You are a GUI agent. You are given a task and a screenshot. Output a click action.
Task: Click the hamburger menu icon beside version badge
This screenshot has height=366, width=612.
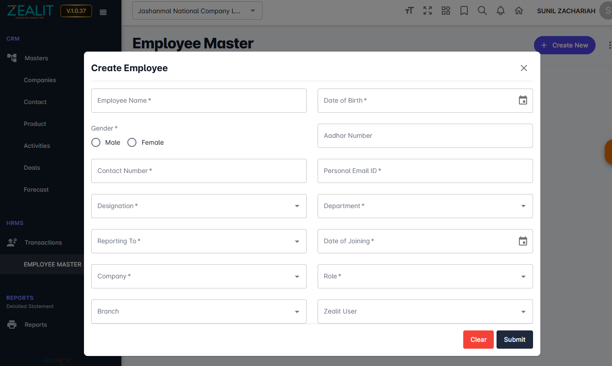click(x=103, y=12)
